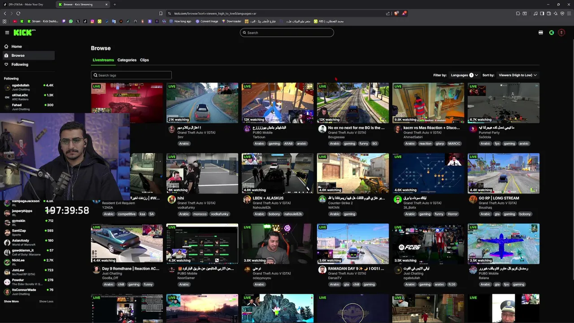Open 'kacm vs Mas Réaction' stream title

pyautogui.click(x=431, y=128)
